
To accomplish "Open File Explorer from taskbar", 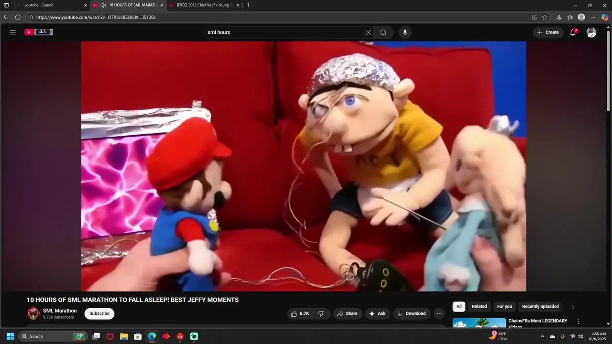I will 124,336.
